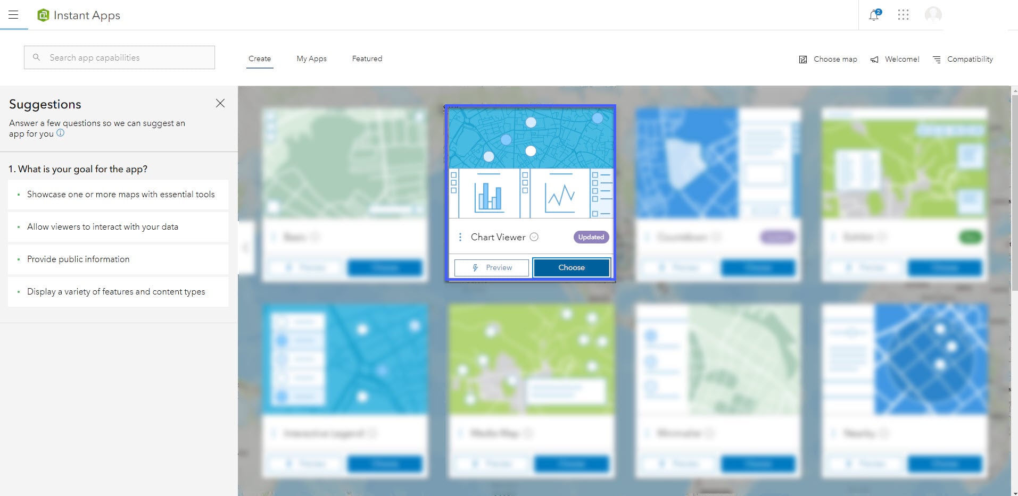Open the notifications bell
The height and width of the screenshot is (496, 1018).
[874, 15]
